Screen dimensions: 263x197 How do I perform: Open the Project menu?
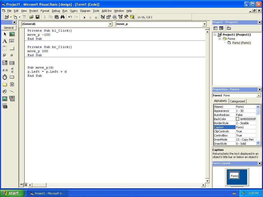tap(34, 11)
